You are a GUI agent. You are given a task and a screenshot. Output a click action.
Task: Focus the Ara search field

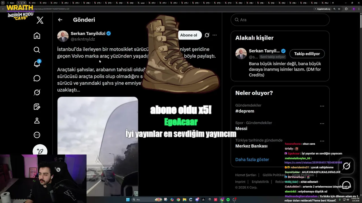280,20
